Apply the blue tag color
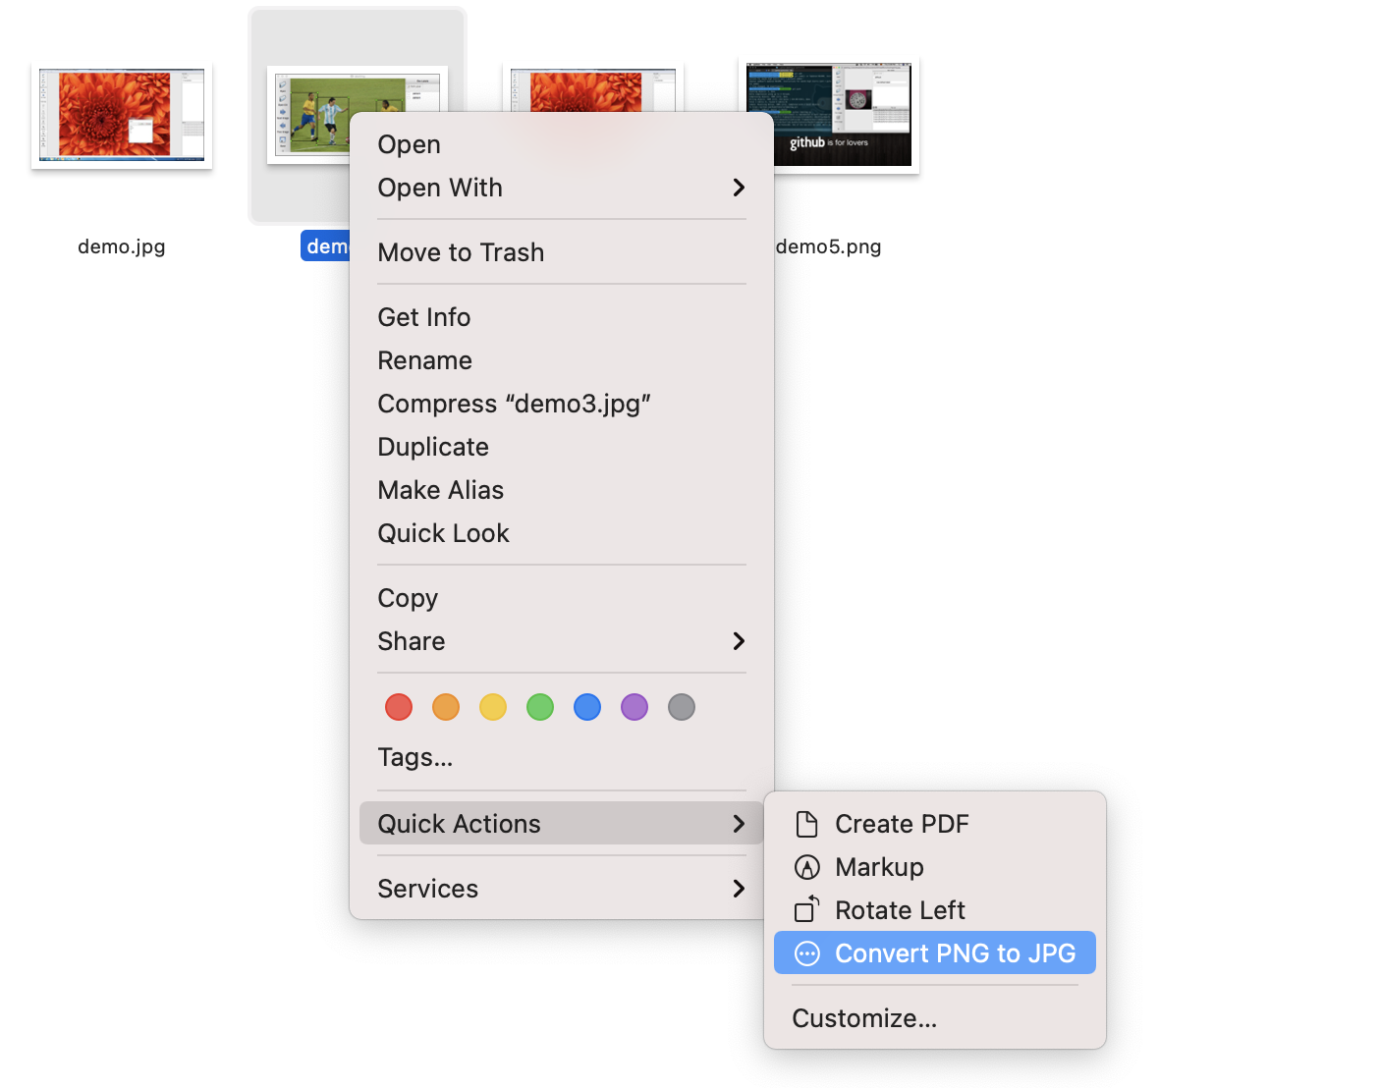Image resolution: width=1379 pixels, height=1088 pixels. [x=586, y=707]
